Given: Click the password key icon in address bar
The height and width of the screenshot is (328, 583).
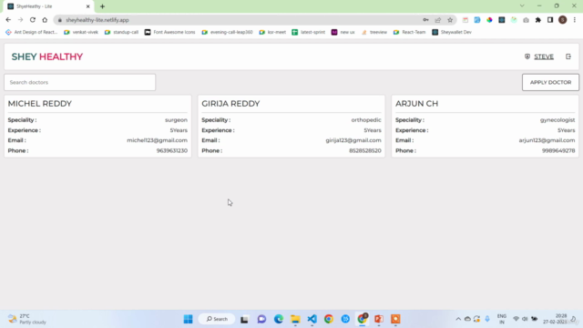Looking at the screenshot, I should click(x=425, y=20).
